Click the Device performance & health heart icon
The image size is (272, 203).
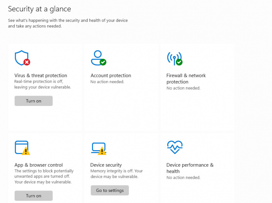(174, 147)
